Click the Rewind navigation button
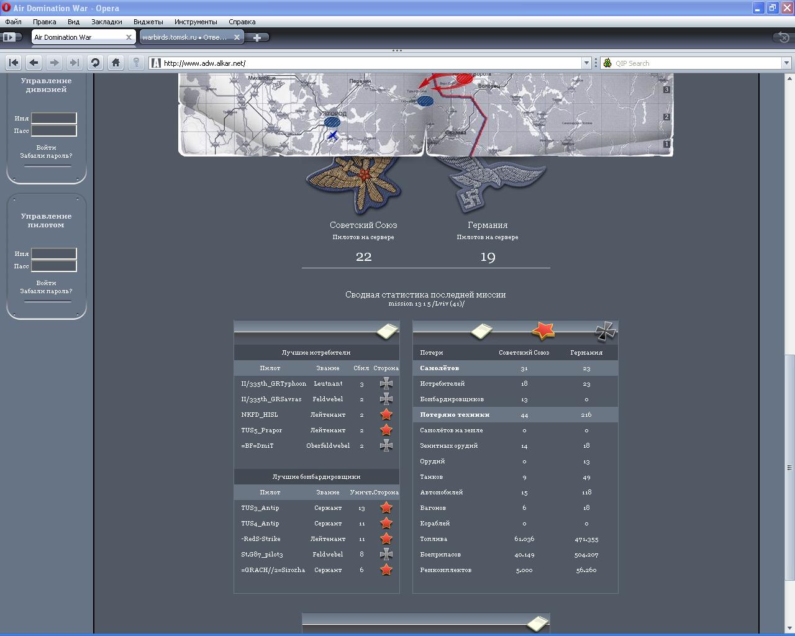 point(14,63)
